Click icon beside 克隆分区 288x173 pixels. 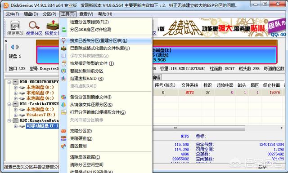pyautogui.click(x=63, y=131)
